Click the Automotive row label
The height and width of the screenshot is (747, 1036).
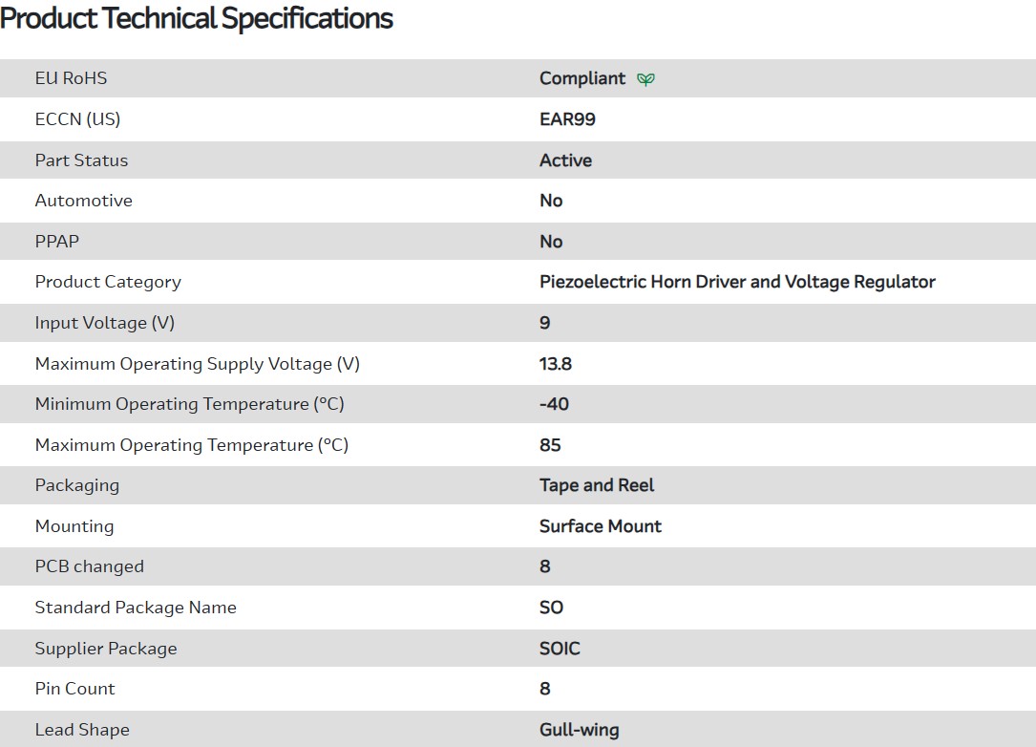[x=83, y=201]
